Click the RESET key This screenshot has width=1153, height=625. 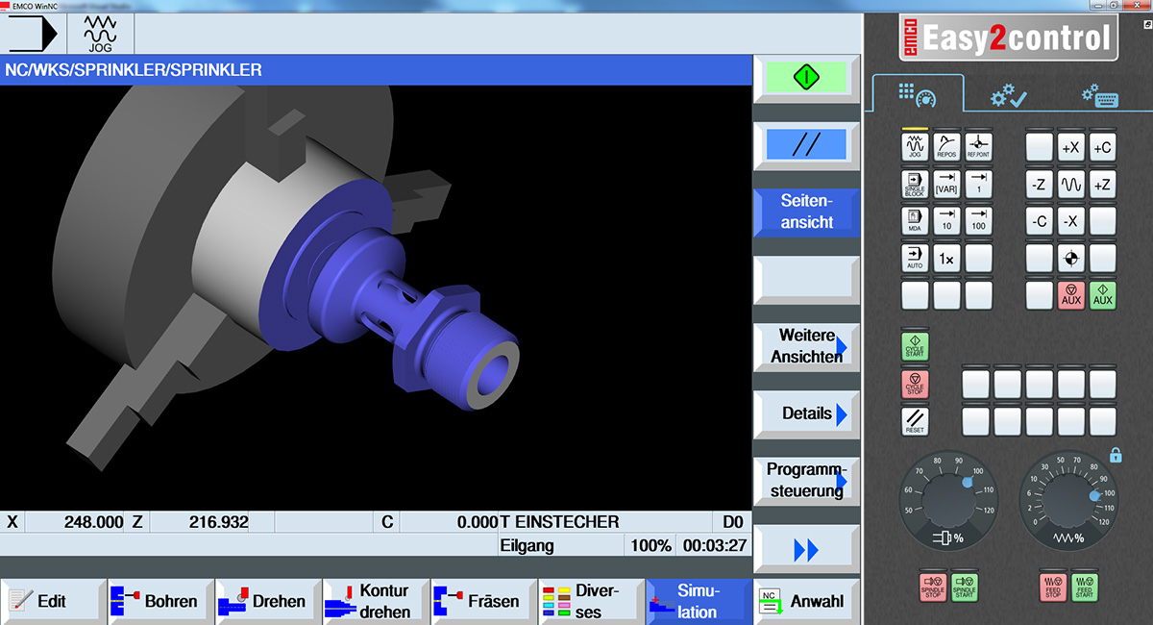click(915, 421)
